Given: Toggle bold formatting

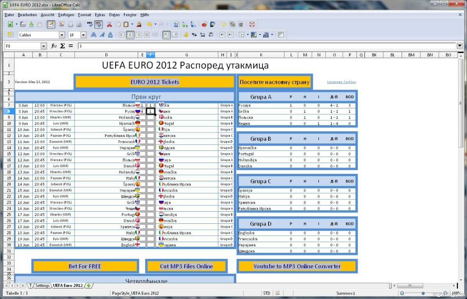Looking at the screenshot, I should pyautogui.click(x=94, y=35).
